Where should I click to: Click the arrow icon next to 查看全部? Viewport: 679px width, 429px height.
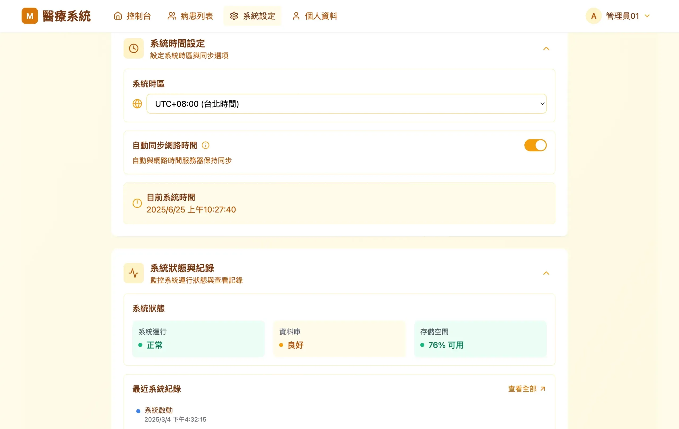542,389
